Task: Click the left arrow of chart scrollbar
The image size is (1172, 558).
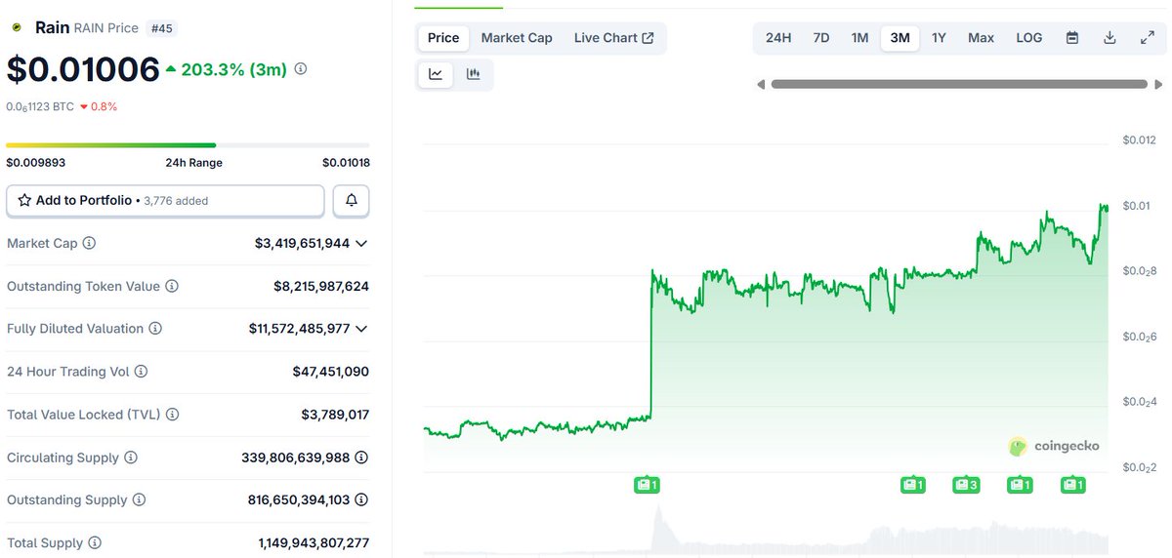Action: tap(761, 85)
